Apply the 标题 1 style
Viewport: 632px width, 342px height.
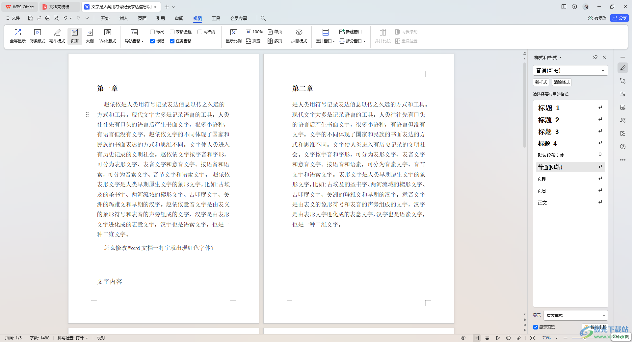tap(570, 108)
